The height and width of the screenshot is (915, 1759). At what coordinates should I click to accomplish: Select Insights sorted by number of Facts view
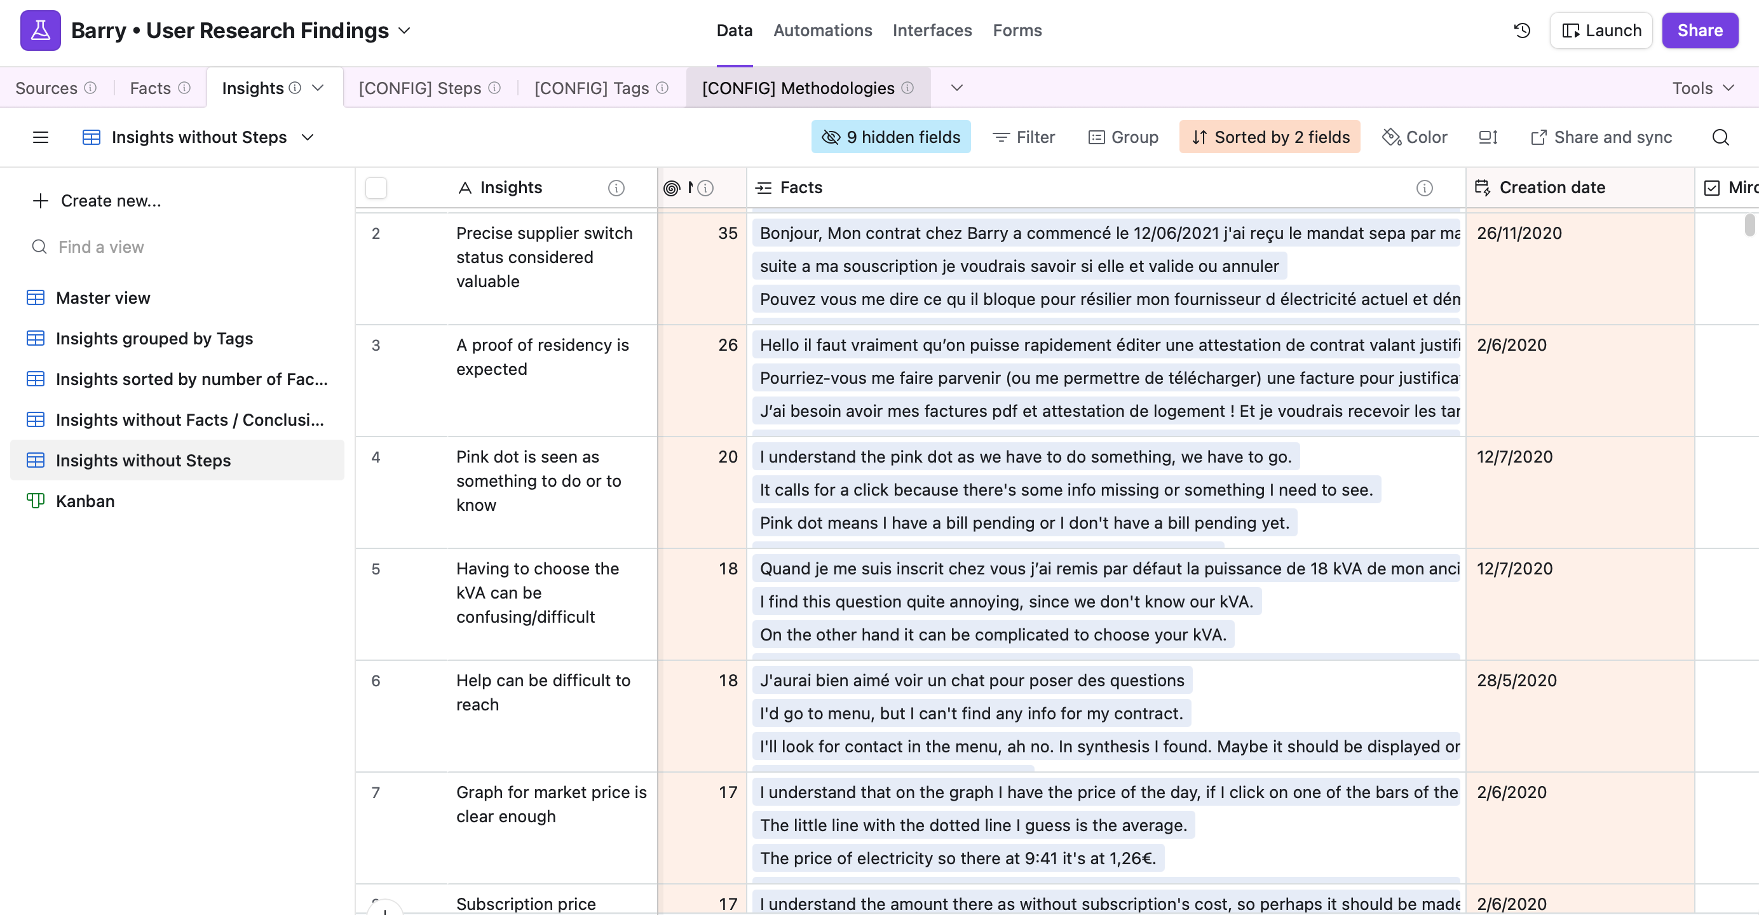click(177, 379)
